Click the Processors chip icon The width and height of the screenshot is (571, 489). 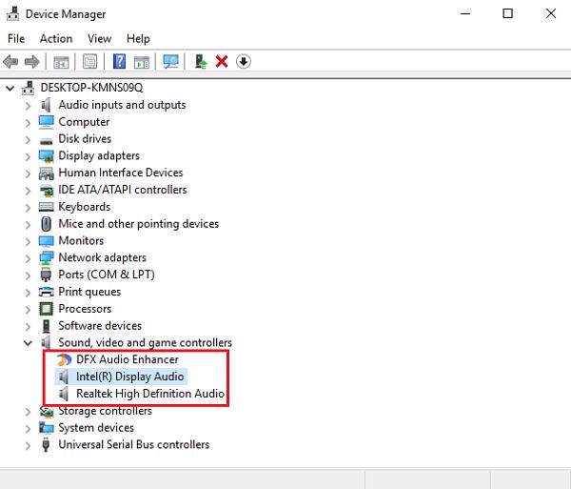pos(47,309)
